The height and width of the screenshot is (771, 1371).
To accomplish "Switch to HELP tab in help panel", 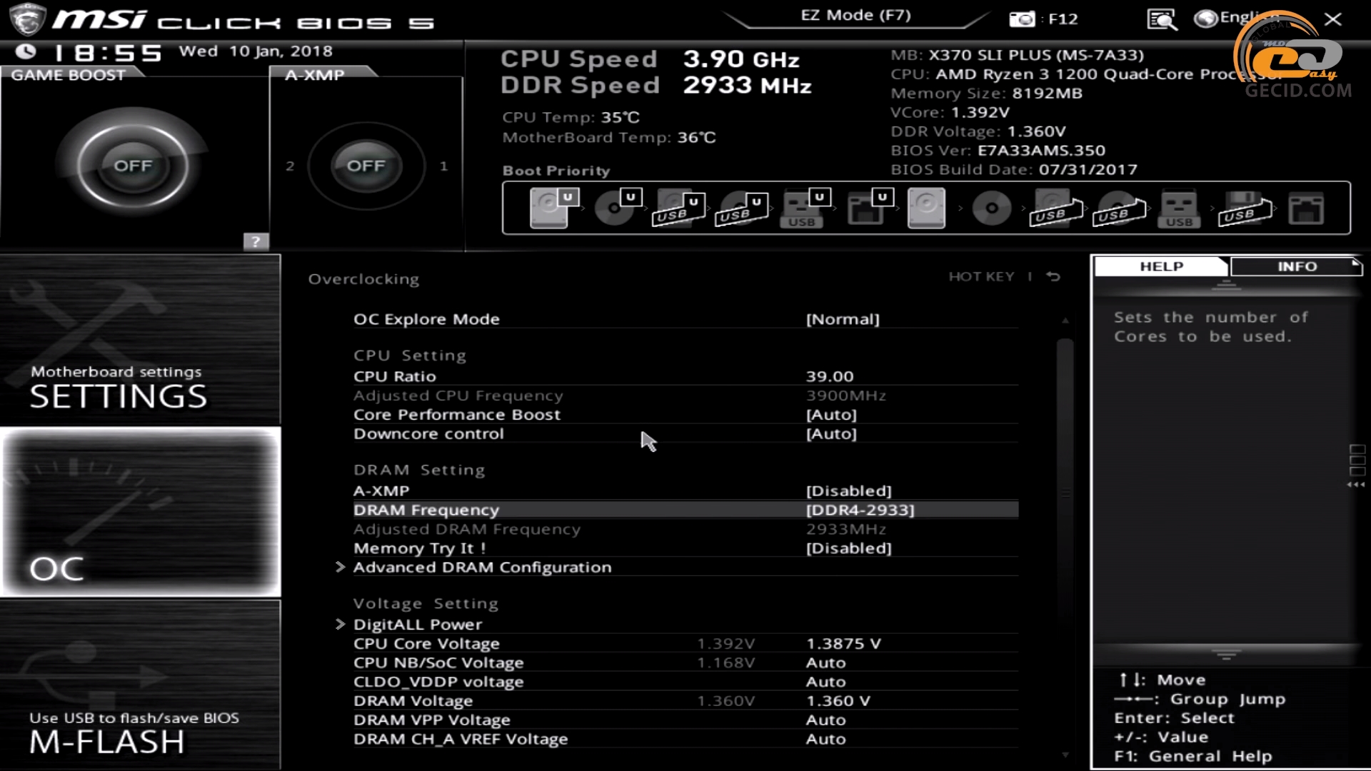I will pyautogui.click(x=1160, y=266).
